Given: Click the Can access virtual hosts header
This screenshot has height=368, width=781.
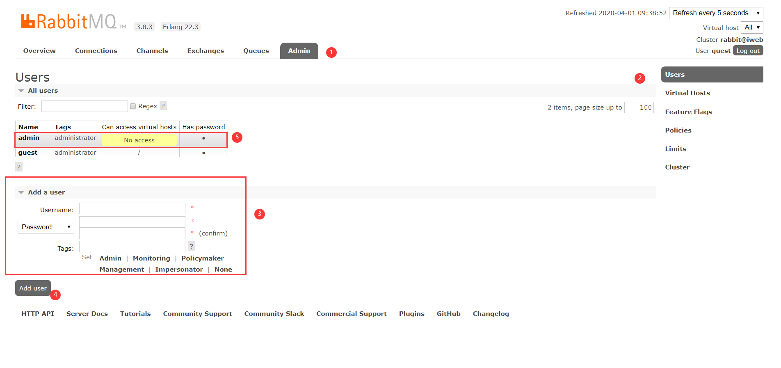Looking at the screenshot, I should click(139, 127).
